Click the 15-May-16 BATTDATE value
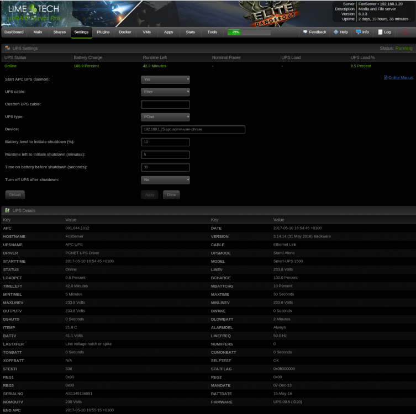This screenshot has height=414, width=416. [282, 394]
